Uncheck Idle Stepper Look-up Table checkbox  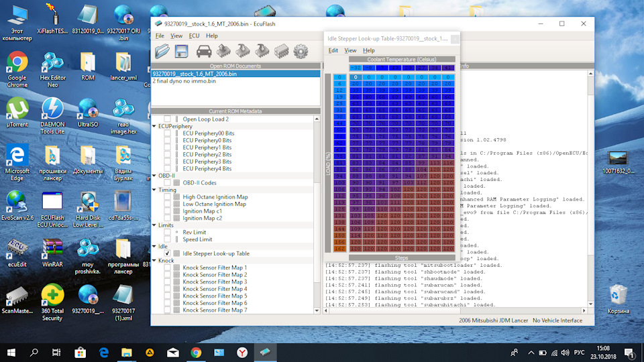(x=167, y=253)
